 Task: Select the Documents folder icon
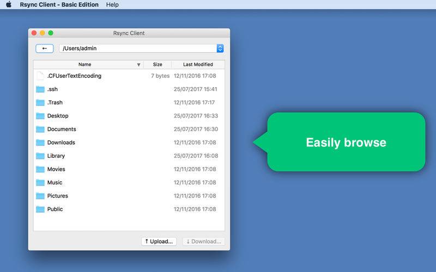[x=40, y=129]
